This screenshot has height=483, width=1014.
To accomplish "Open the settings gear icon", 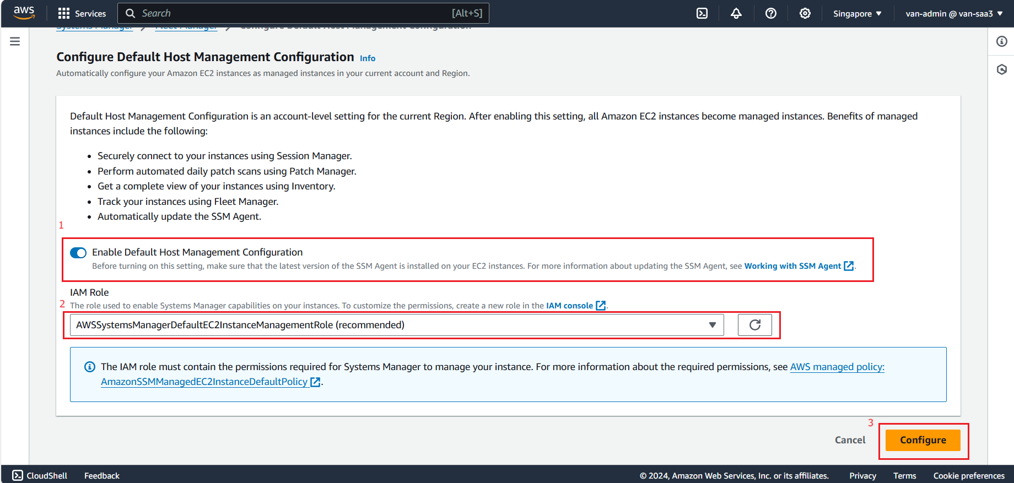I will pyautogui.click(x=805, y=13).
